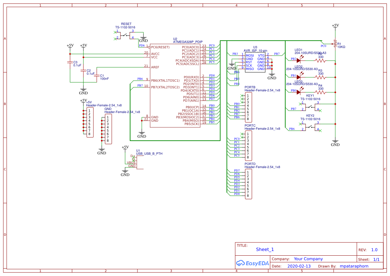This screenshot has width=390, height=276.
Task: Select the AVR_ISP 10-pin header symbol U3
Action: pyautogui.click(x=255, y=62)
